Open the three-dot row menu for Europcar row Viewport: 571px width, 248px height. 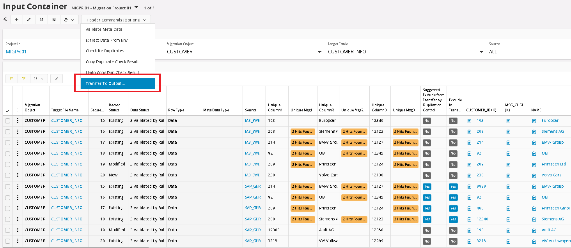(18, 121)
